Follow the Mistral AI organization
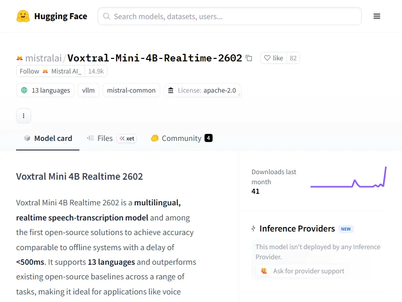402x302 pixels. 50,71
